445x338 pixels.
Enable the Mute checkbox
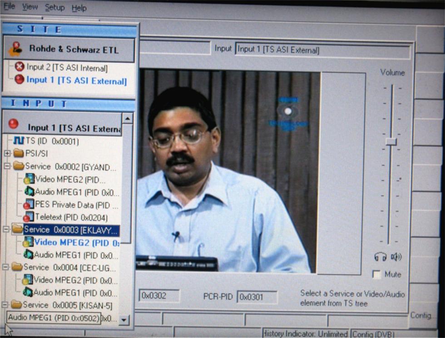pos(376,275)
